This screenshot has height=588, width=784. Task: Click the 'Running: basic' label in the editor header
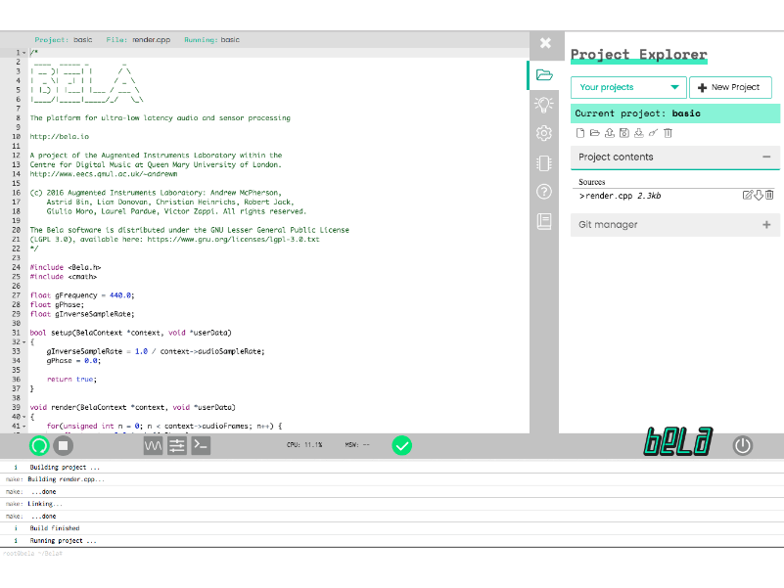[x=212, y=39]
